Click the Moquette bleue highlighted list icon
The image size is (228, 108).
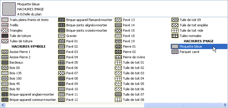pyautogui.click(x=175, y=46)
